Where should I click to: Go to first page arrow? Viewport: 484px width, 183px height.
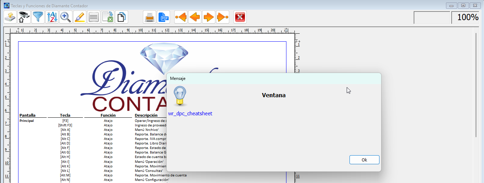click(181, 17)
